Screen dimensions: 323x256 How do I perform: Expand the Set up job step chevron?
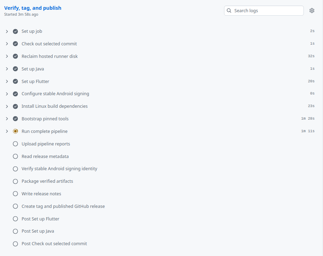click(7, 31)
